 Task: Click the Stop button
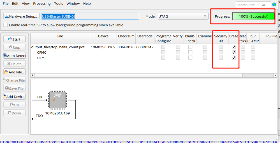15,47
